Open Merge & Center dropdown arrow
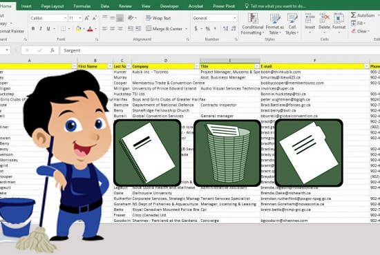 coord(187,29)
